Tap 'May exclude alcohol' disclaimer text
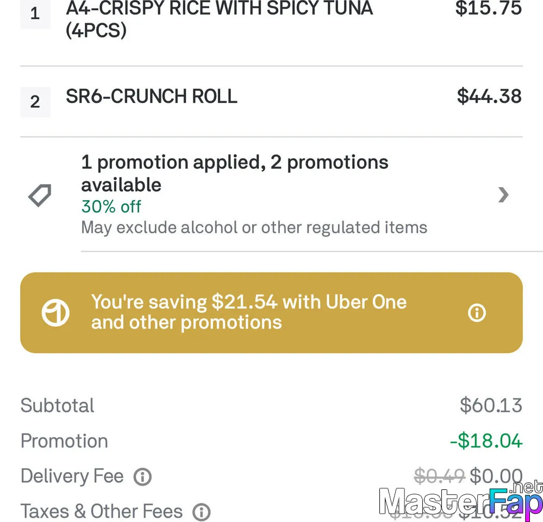Viewport: 543px width, 522px height. 254,228
